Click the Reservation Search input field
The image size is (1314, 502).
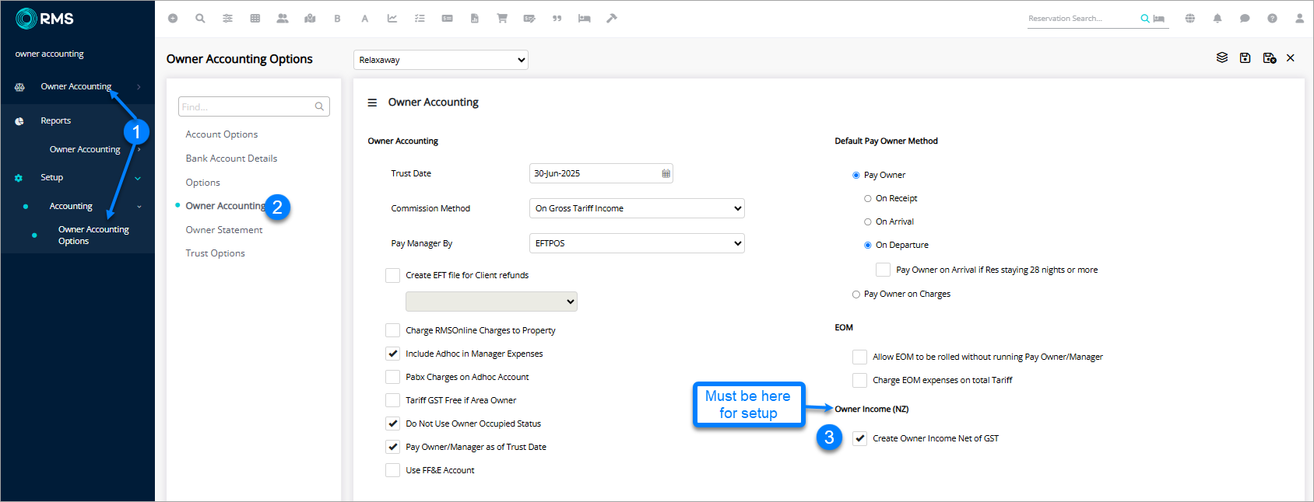point(1082,19)
